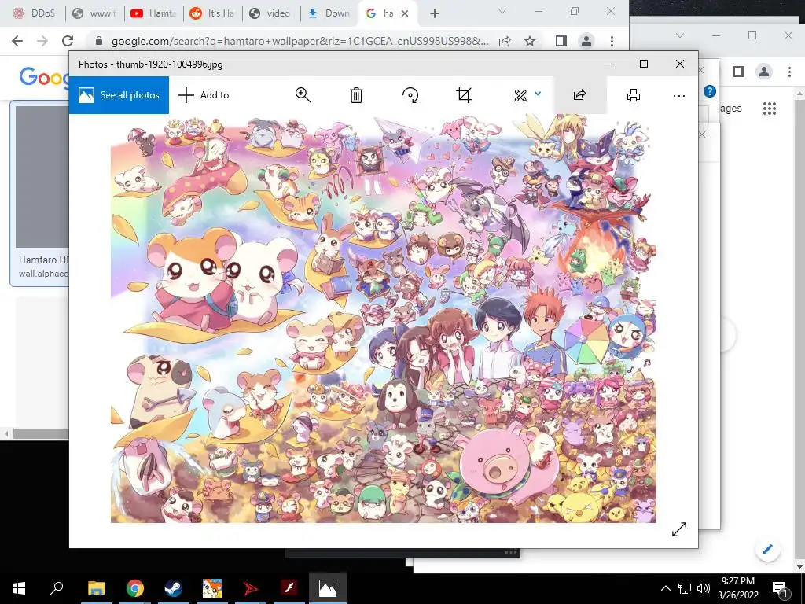Viewport: 805px width, 604px height.
Task: Go back in Chrome
Action: (x=17, y=41)
